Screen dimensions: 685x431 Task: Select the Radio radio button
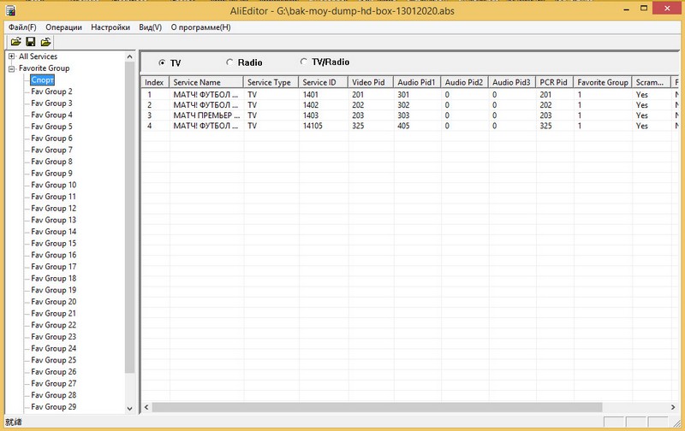click(x=229, y=62)
